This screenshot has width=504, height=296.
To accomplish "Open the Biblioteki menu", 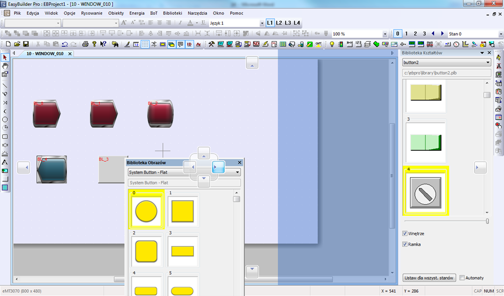I will [x=172, y=13].
